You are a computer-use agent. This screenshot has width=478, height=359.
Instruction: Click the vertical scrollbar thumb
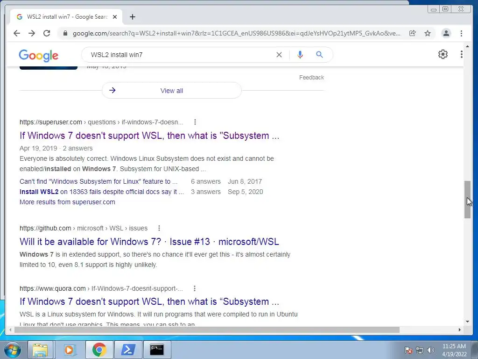click(467, 200)
